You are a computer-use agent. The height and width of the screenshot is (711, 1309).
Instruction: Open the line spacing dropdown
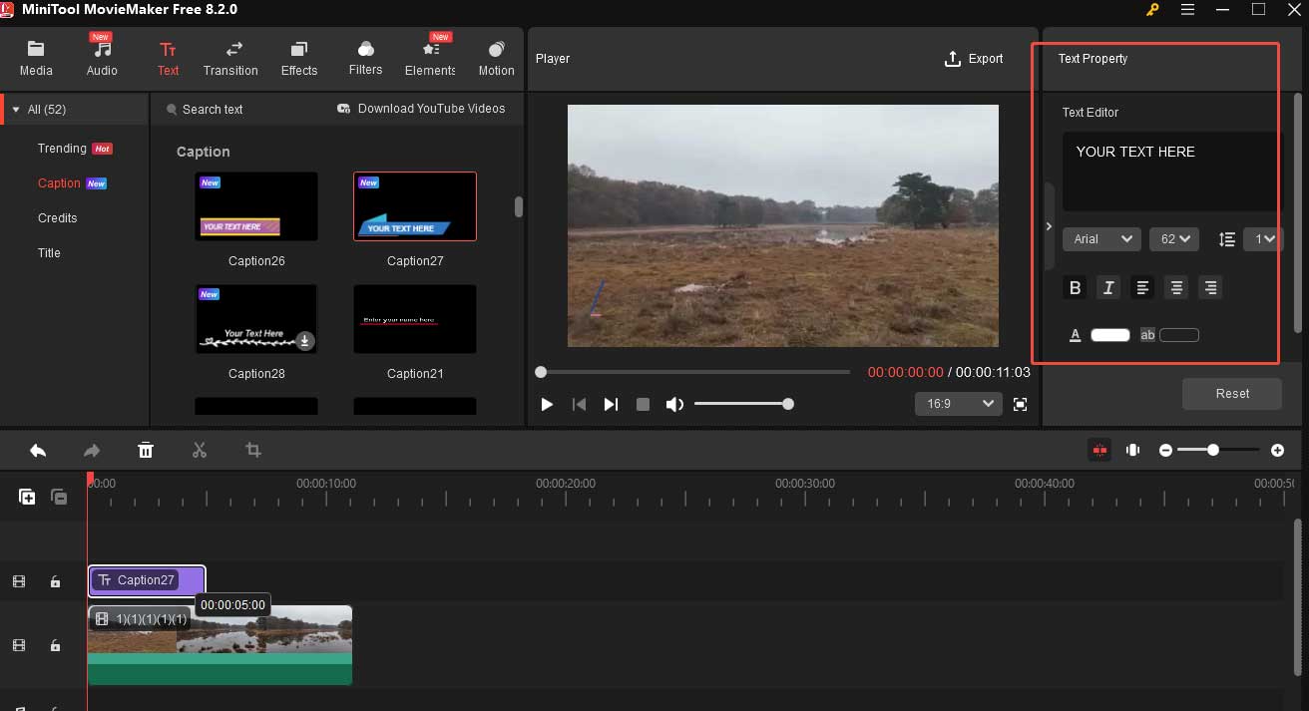tap(1263, 239)
